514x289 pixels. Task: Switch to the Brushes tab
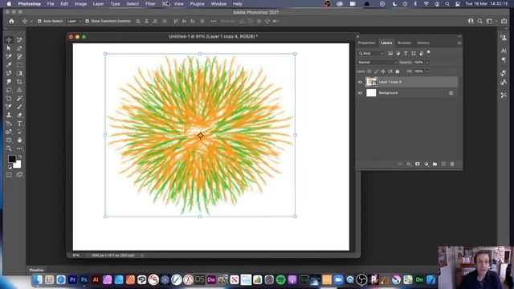coord(404,43)
